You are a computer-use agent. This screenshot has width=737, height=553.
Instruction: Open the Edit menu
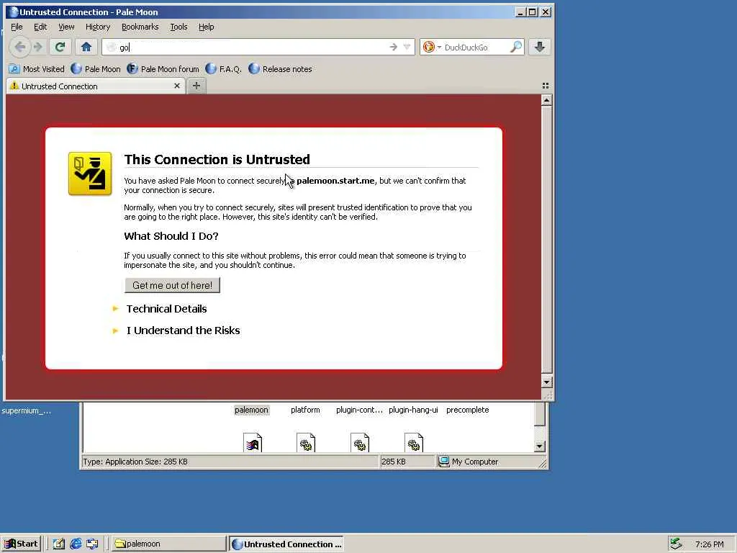40,27
